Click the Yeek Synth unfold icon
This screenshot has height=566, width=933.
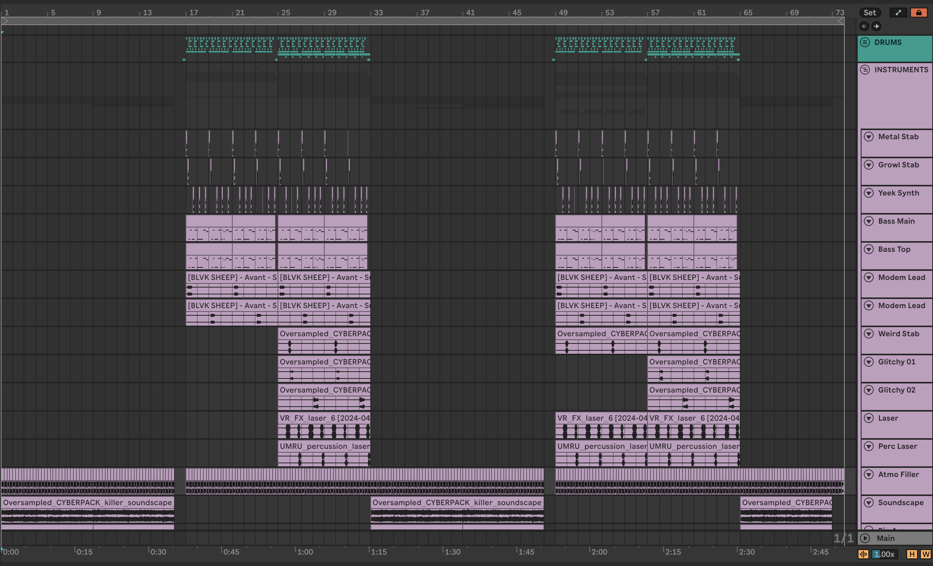click(869, 193)
